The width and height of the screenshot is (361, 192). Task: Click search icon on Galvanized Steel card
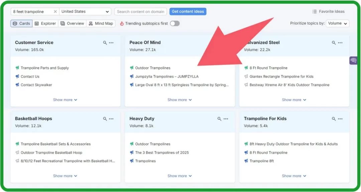click(334, 43)
